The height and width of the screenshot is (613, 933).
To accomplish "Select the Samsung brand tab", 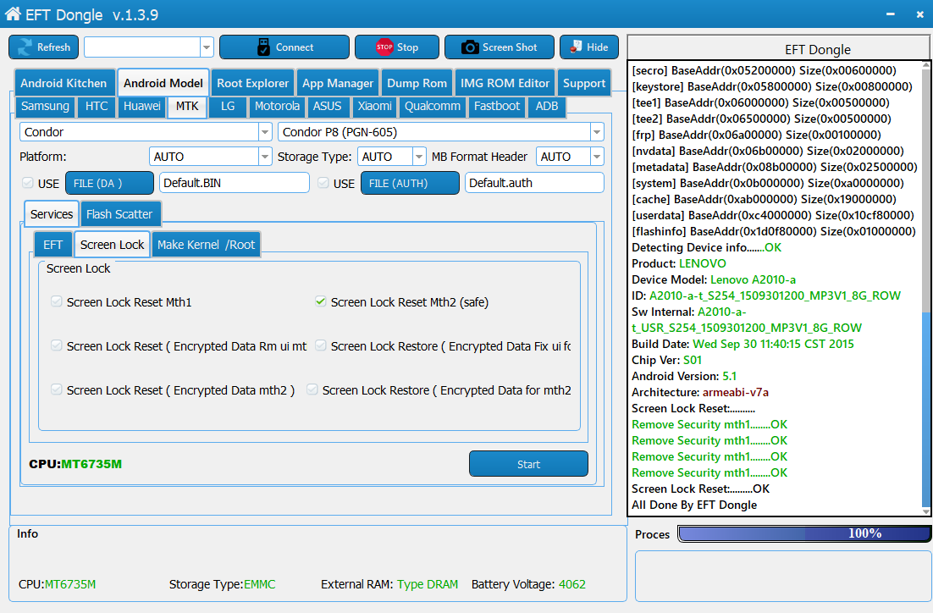I will [x=45, y=107].
